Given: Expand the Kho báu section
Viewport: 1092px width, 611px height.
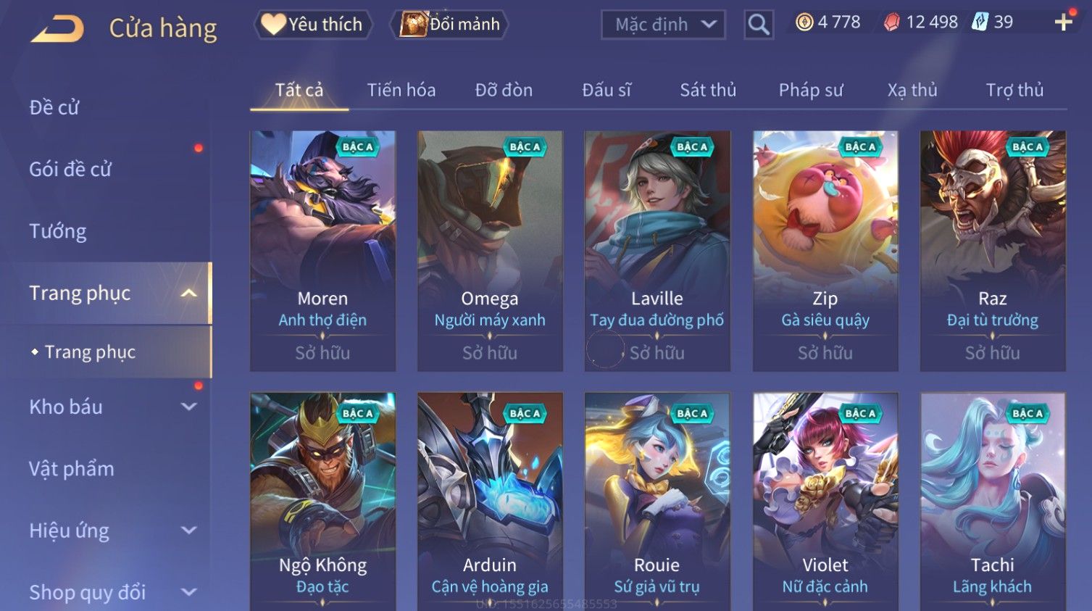Looking at the screenshot, I should click(189, 407).
